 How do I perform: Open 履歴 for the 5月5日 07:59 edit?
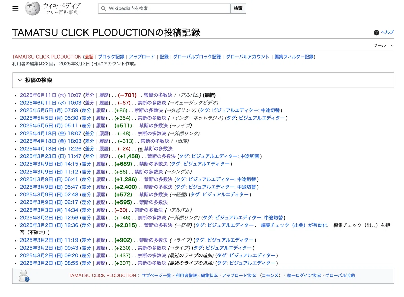click(101, 111)
